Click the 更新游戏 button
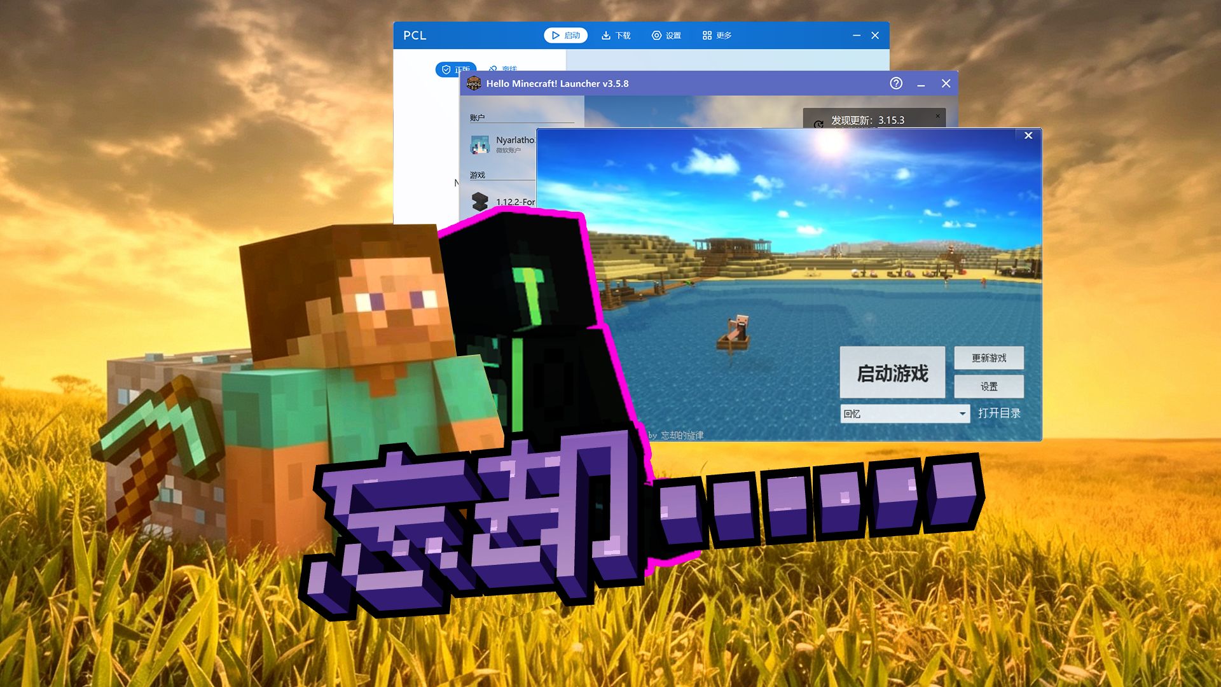This screenshot has height=687, width=1221. coord(989,358)
